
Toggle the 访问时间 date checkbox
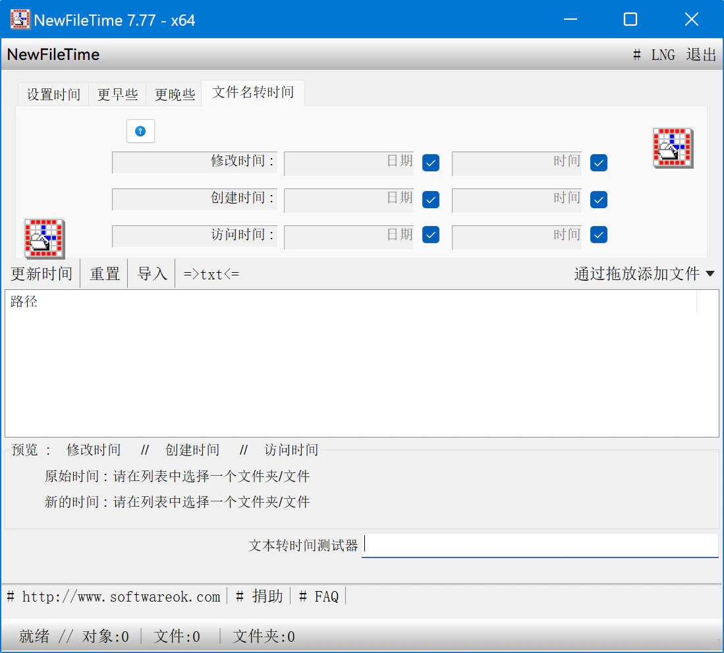[x=430, y=235]
